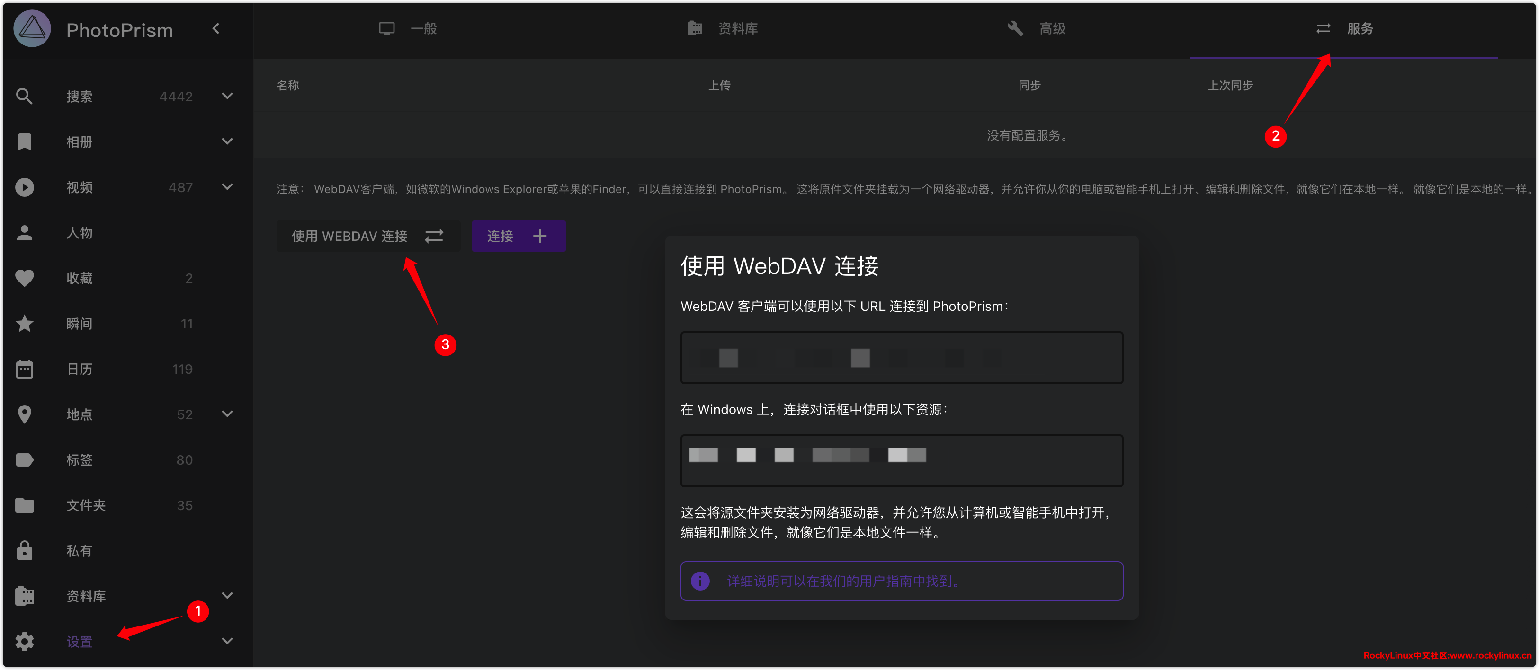1539x670 pixels.
Task: Expand the 视频 submenu chevron
Action: (227, 187)
